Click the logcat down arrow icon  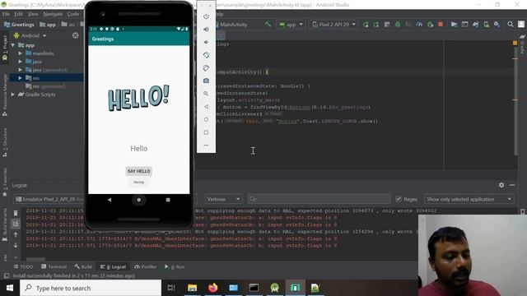(x=16, y=245)
